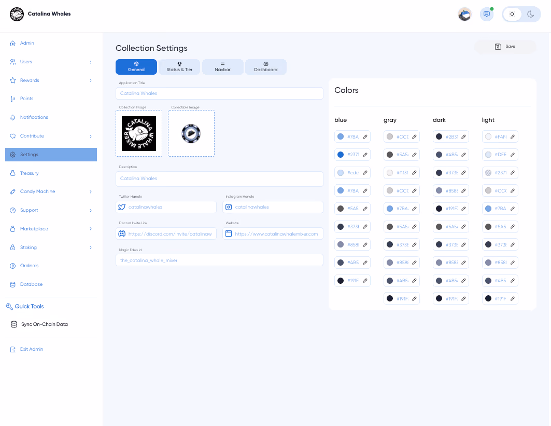Expand the Staking menu chevron
The image size is (551, 426).
tap(91, 248)
